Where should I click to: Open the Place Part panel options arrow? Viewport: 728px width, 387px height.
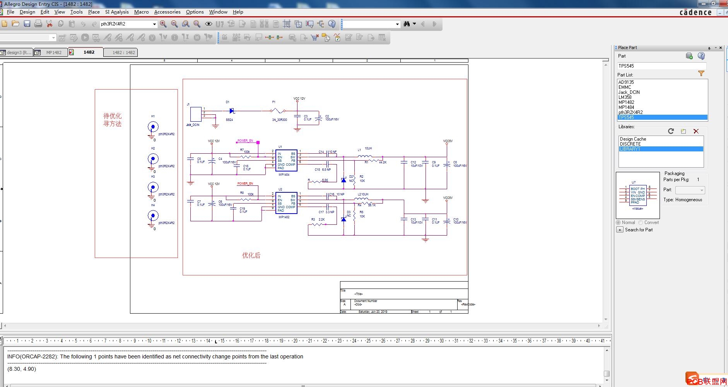click(x=716, y=48)
